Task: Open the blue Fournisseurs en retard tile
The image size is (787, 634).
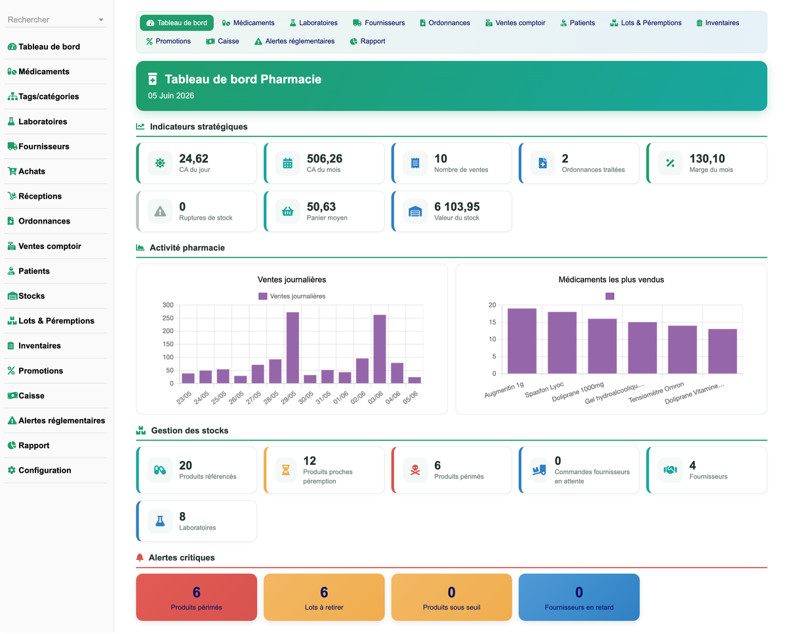Action: tap(579, 597)
